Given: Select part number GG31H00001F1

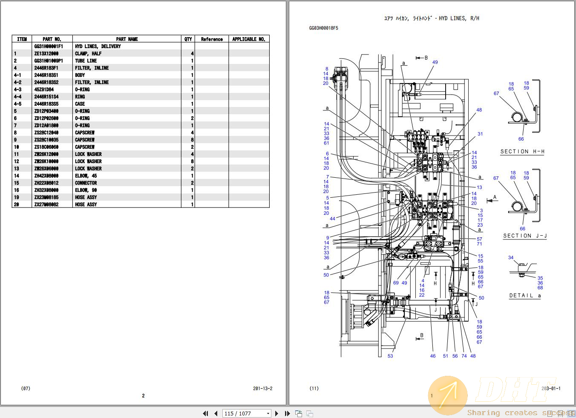Looking at the screenshot, I should click(49, 46).
